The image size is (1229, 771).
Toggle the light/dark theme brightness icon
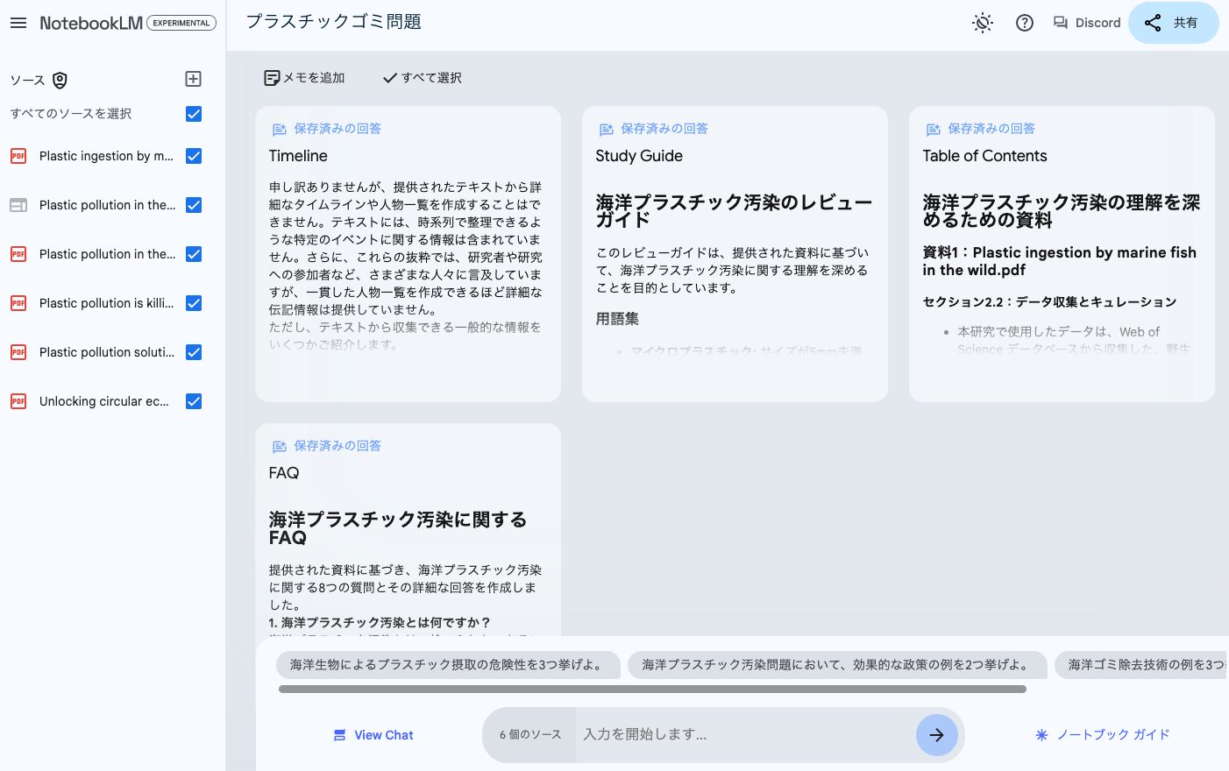(x=982, y=23)
